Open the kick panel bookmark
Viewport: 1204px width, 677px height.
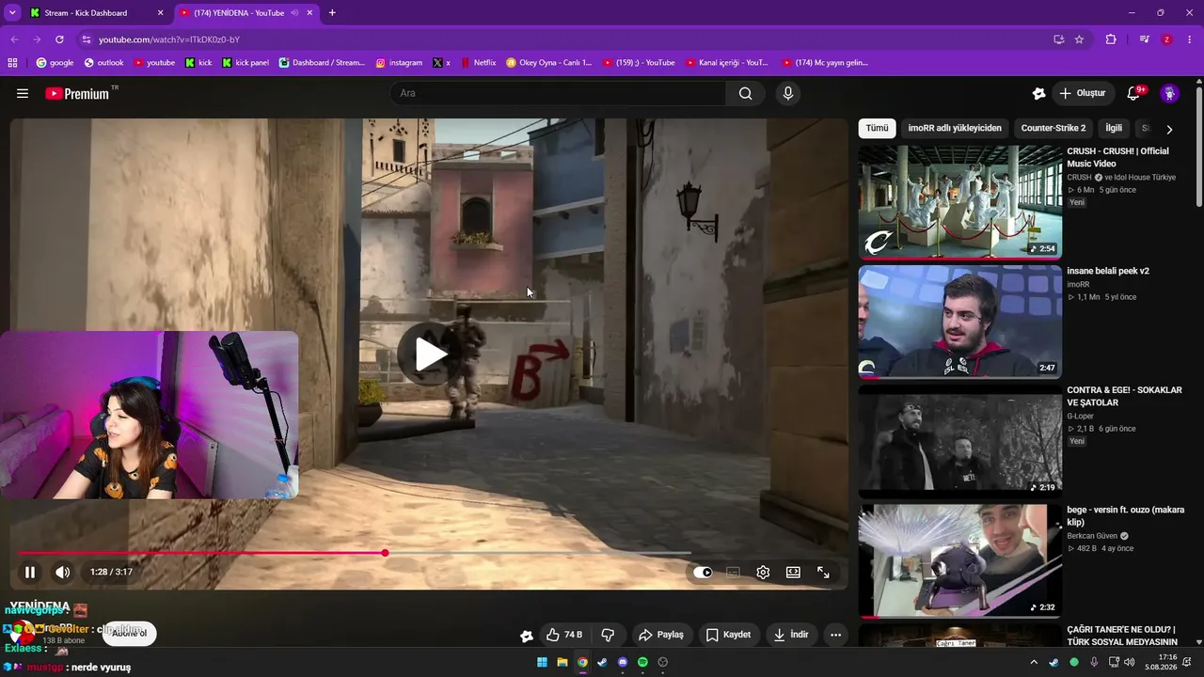point(246,63)
